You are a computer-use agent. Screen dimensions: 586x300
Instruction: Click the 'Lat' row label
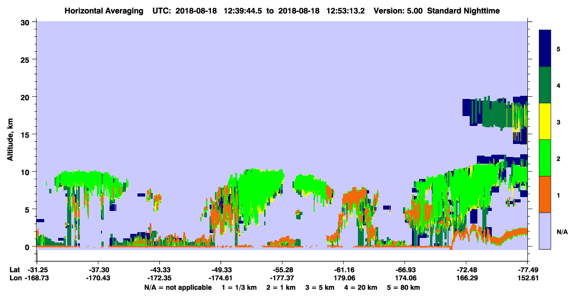point(14,270)
